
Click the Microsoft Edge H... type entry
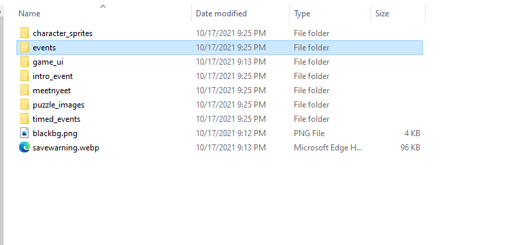[x=328, y=148]
